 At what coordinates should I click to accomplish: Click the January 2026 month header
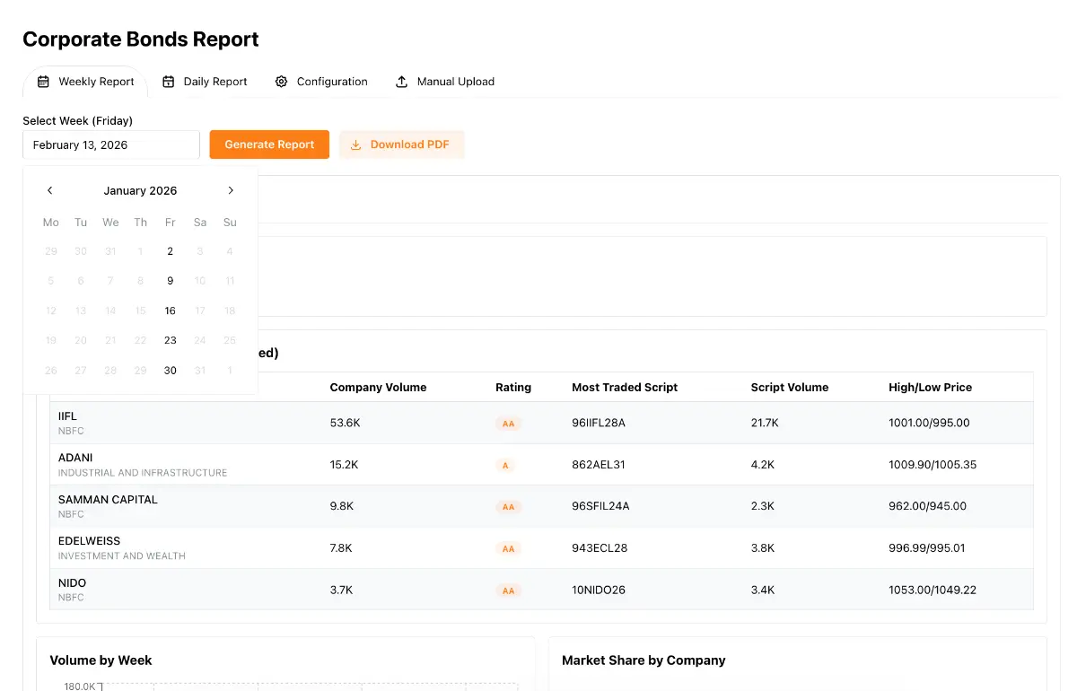coord(140,190)
